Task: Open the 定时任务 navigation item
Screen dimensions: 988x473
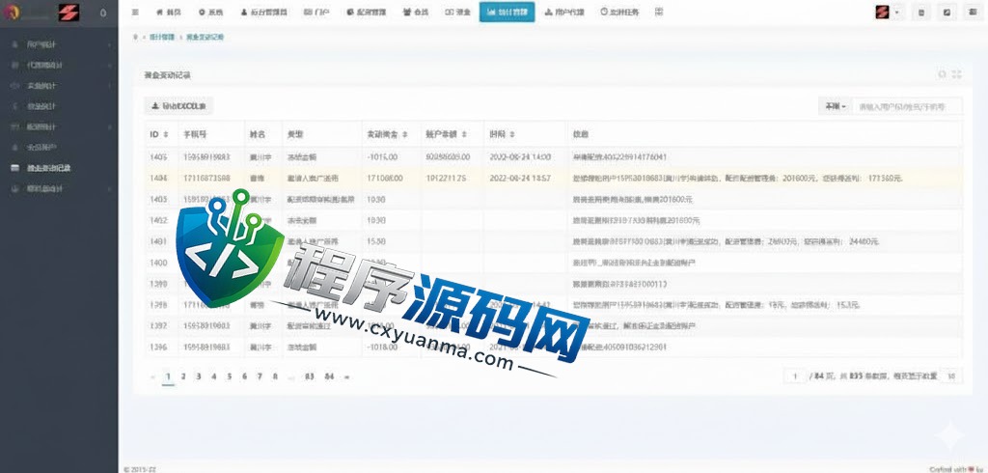Action: pyautogui.click(x=619, y=12)
